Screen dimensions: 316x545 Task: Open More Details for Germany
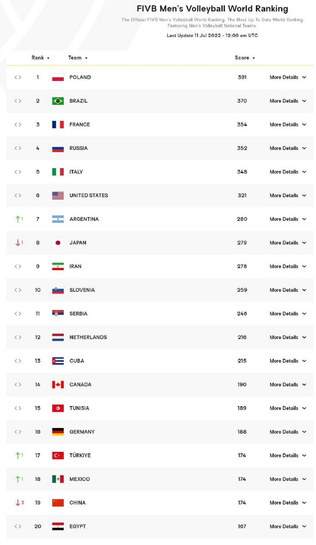tap(288, 432)
